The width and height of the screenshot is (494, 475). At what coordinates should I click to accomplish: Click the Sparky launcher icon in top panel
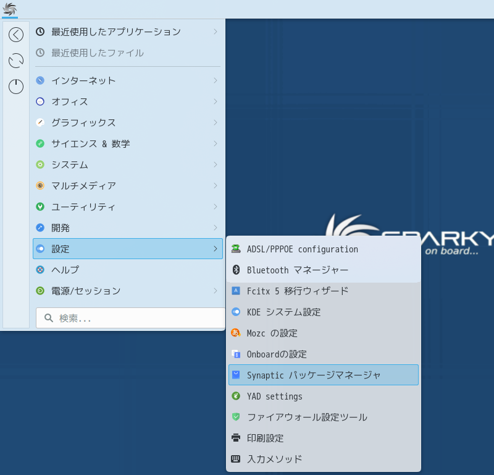click(9, 9)
